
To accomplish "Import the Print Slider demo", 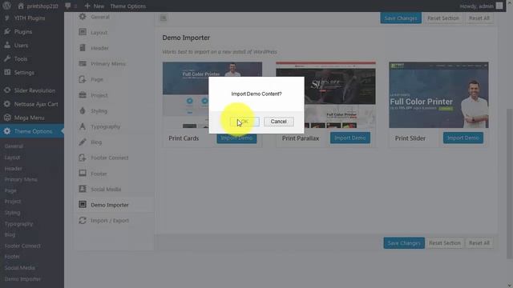I will [463, 138].
